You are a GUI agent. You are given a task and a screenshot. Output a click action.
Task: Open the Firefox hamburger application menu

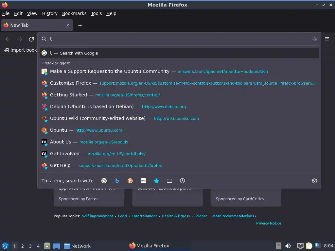(x=327, y=39)
